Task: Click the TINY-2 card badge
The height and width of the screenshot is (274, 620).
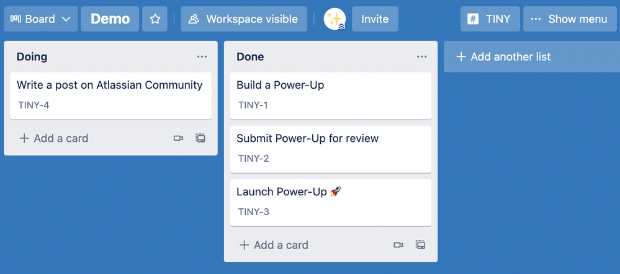Action: click(x=253, y=159)
